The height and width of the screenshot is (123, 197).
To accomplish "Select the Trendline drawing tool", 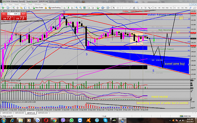I will click(x=130, y=8).
